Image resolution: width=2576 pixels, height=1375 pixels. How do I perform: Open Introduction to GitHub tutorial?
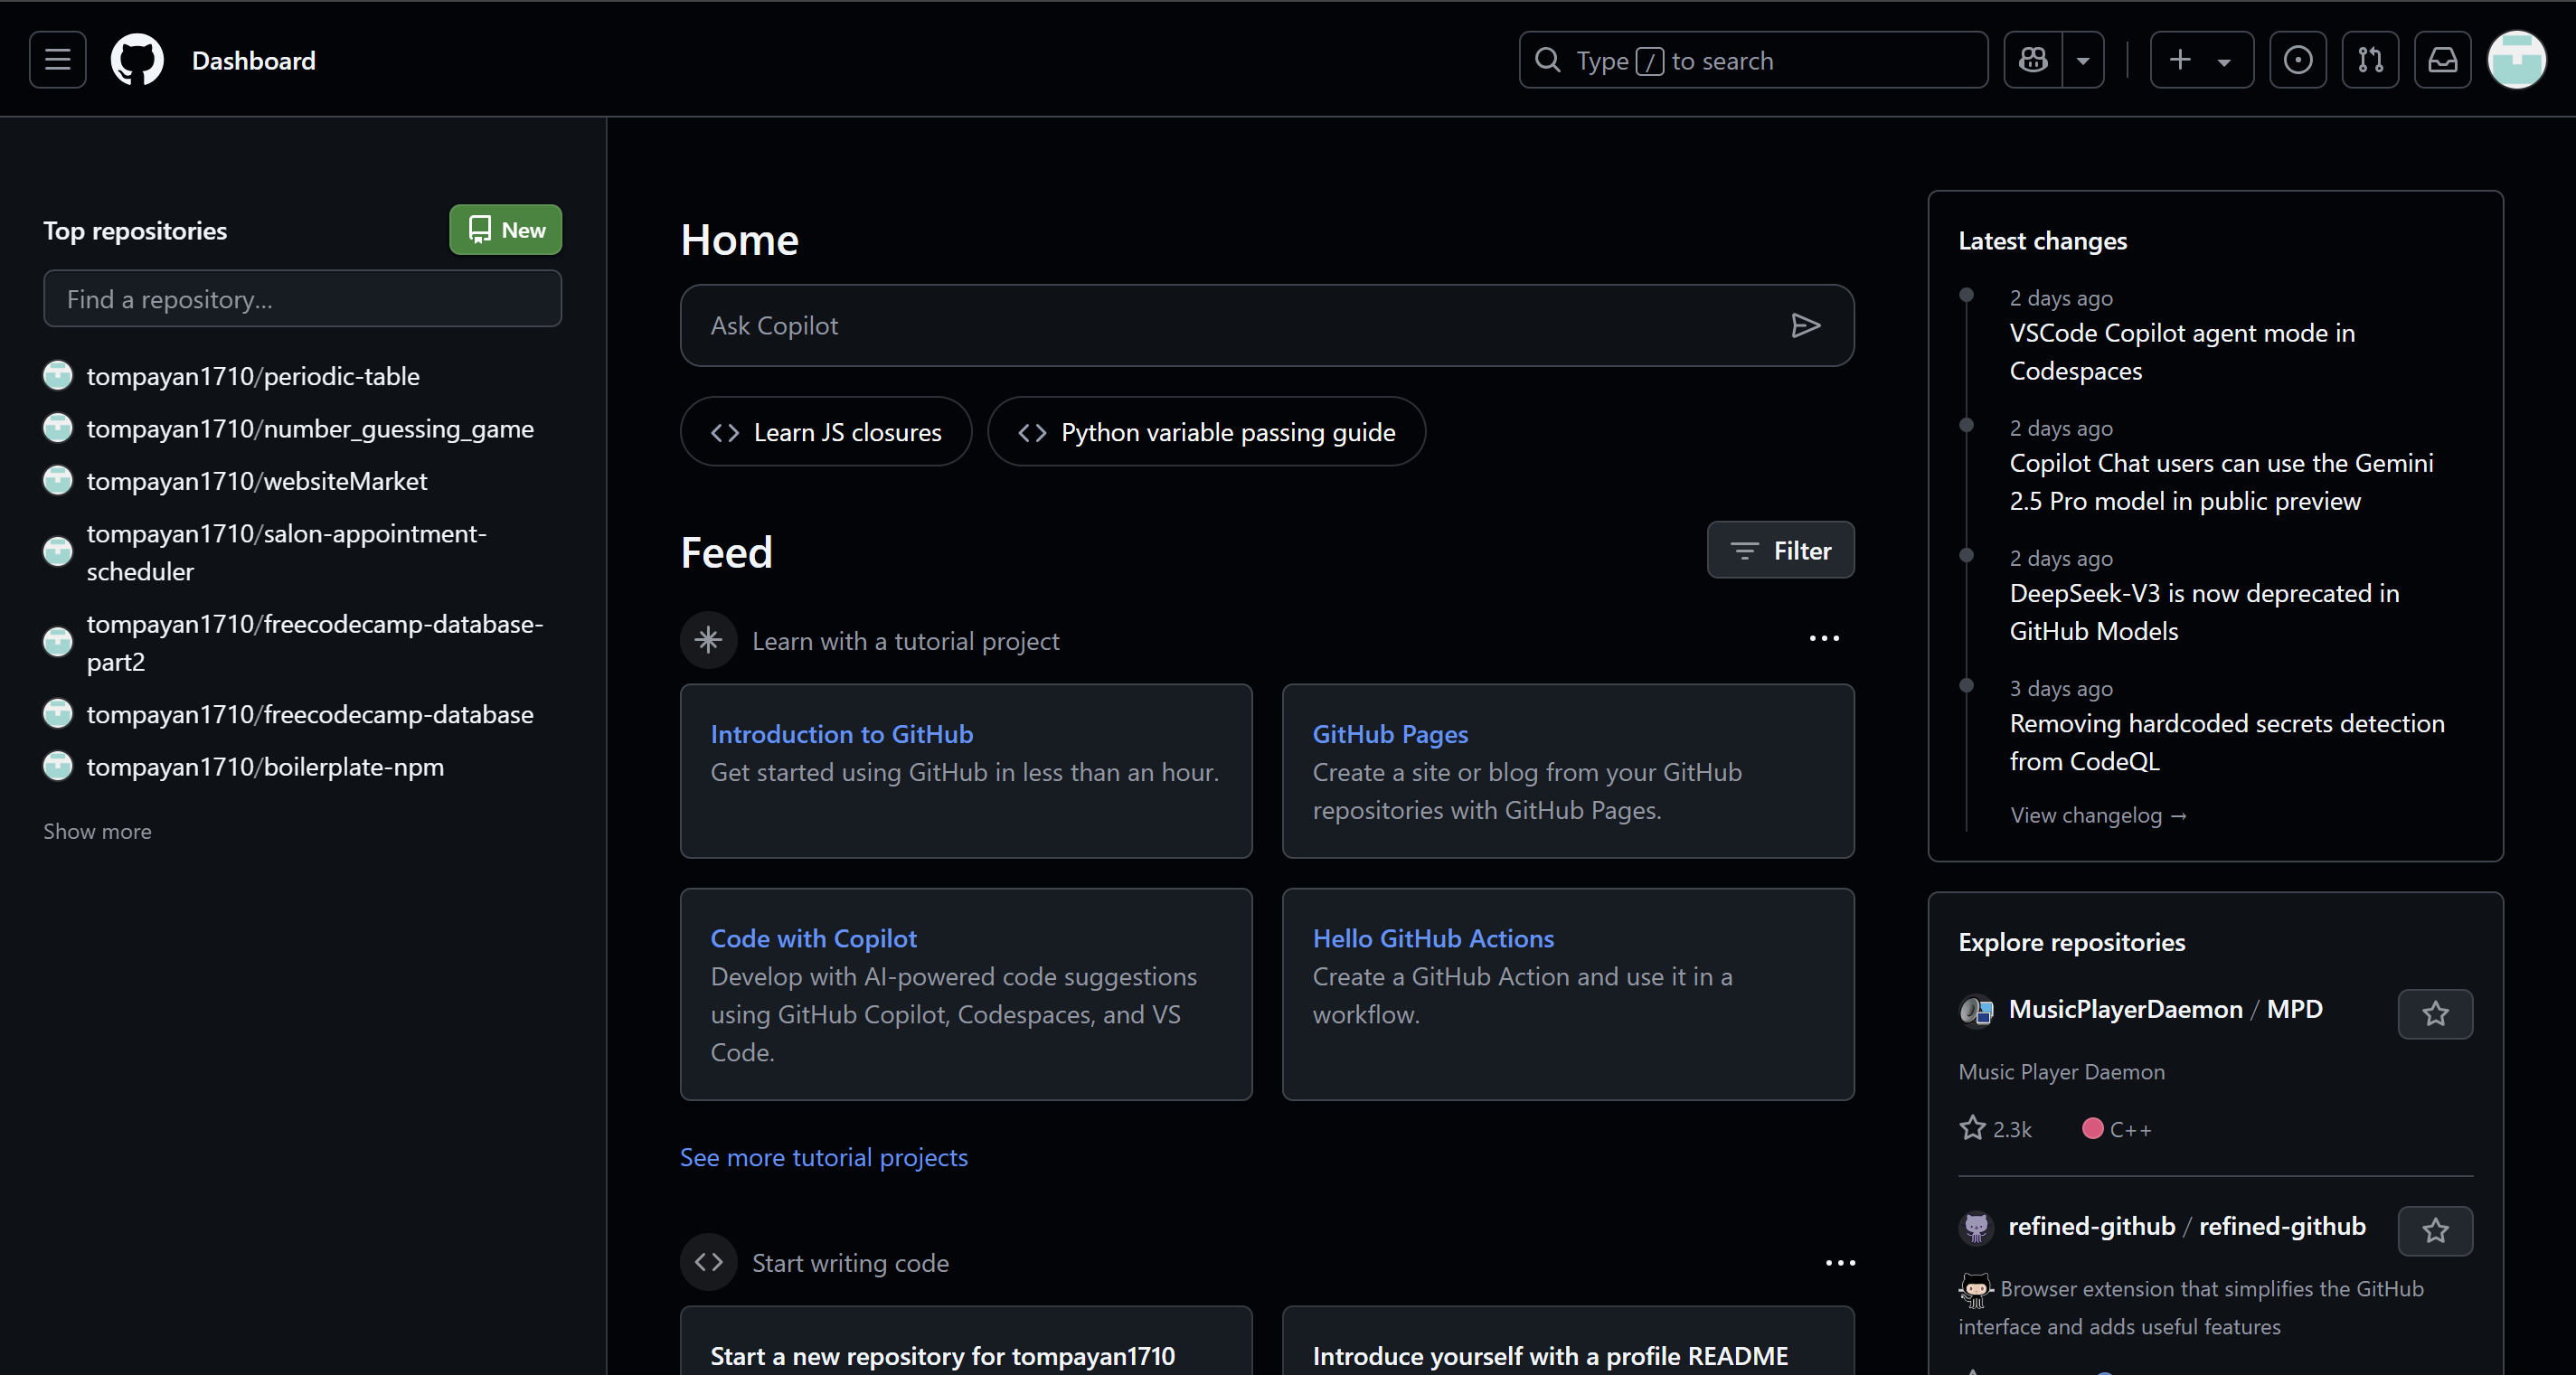pyautogui.click(x=842, y=733)
